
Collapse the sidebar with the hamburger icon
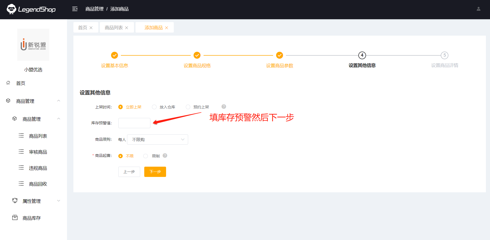pos(75,9)
